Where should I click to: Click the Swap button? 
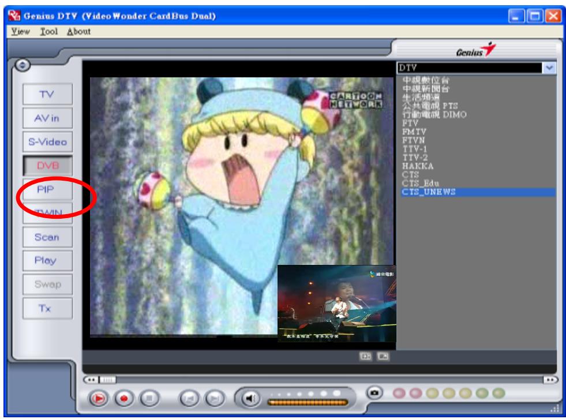(48, 285)
